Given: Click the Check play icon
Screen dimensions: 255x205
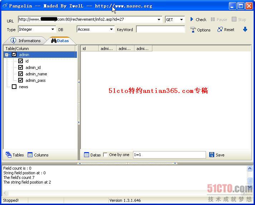Looking at the screenshot, I should [192, 19].
